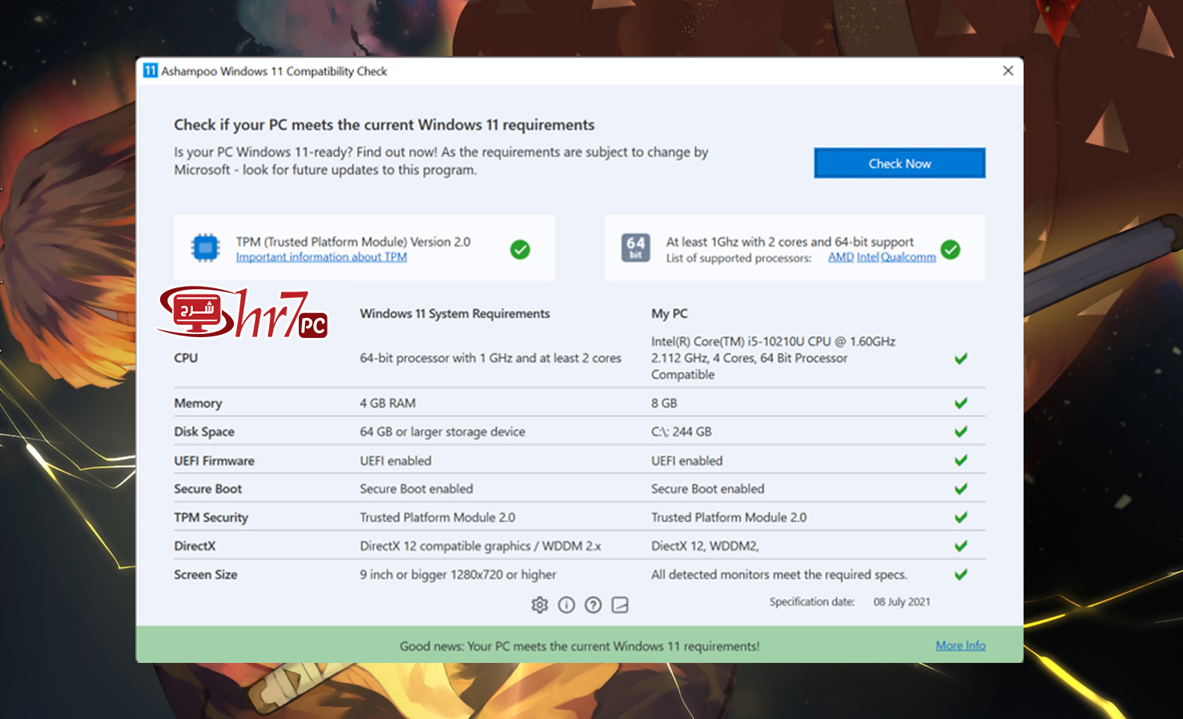This screenshot has height=719, width=1183.
Task: Click the 'Windows 11 System Requirements' header
Action: [454, 314]
